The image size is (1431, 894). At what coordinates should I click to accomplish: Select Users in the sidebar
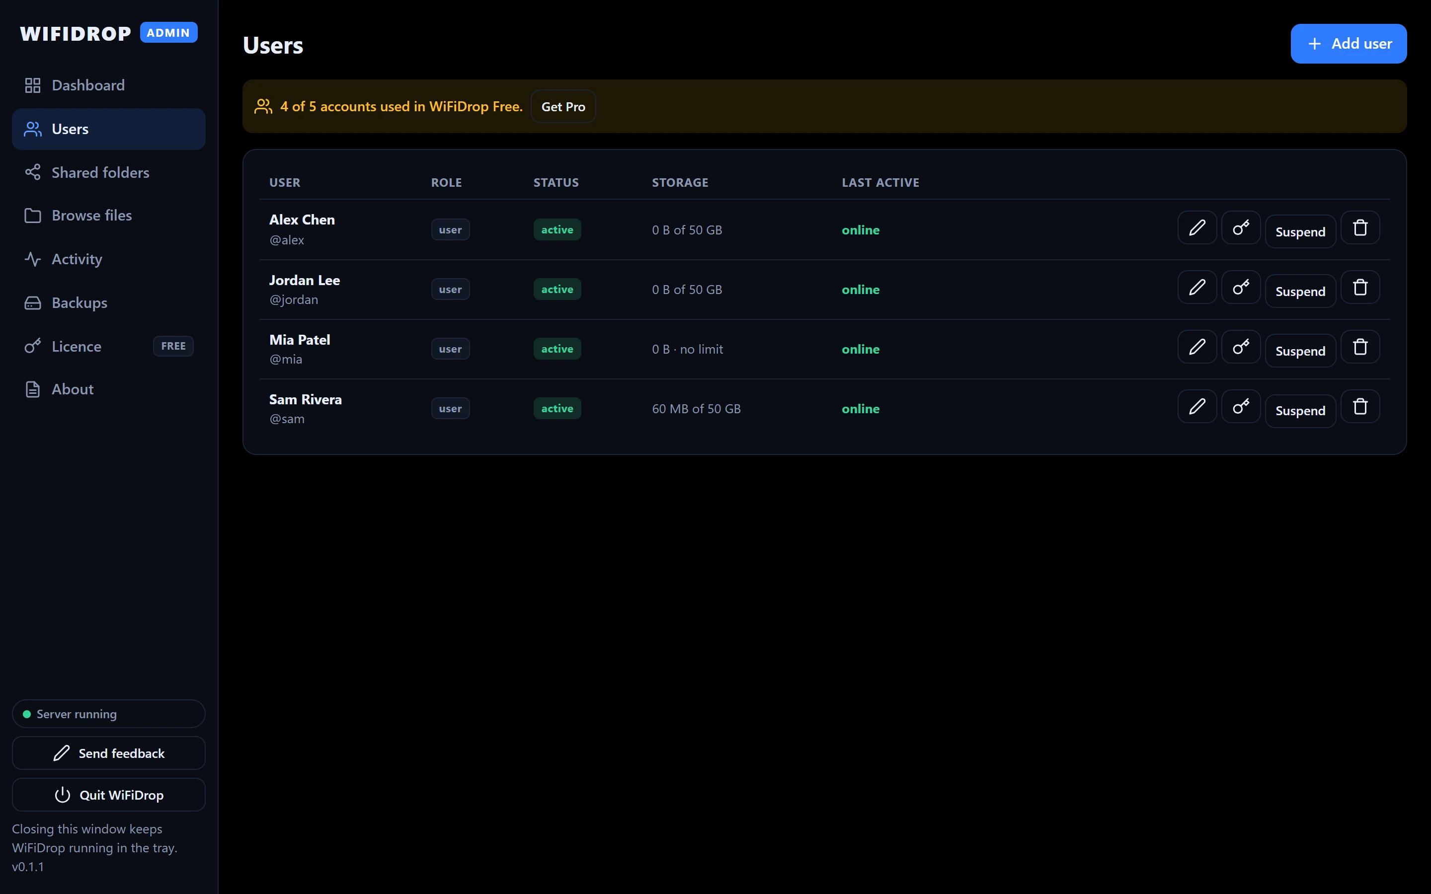(109, 129)
